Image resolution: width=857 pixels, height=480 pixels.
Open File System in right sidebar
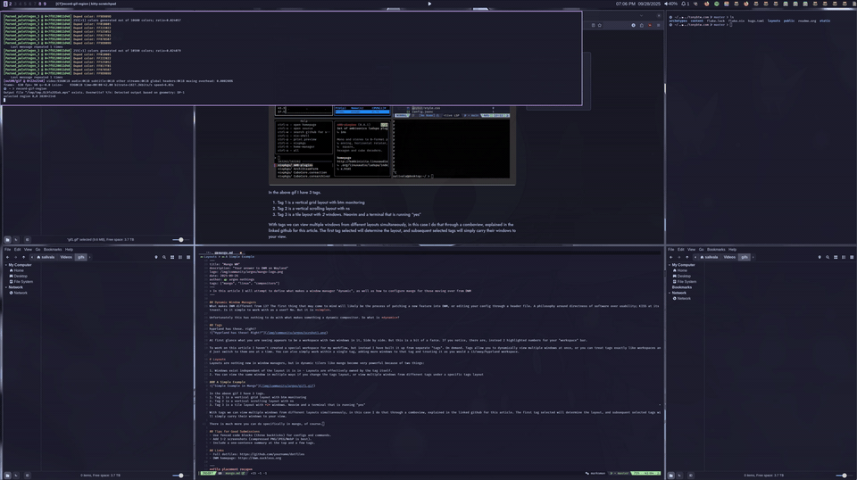point(686,282)
